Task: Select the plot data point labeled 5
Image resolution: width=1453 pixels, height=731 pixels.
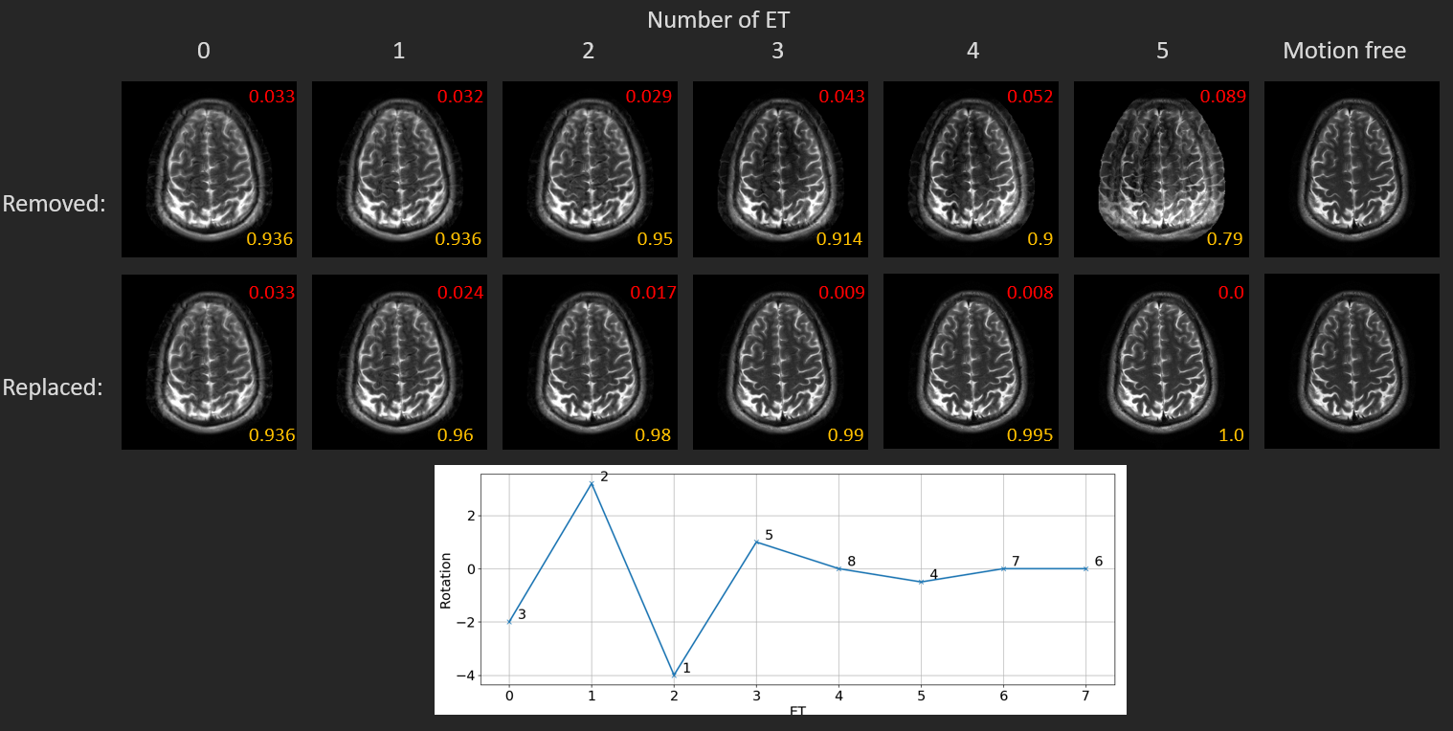Action: 756,543
